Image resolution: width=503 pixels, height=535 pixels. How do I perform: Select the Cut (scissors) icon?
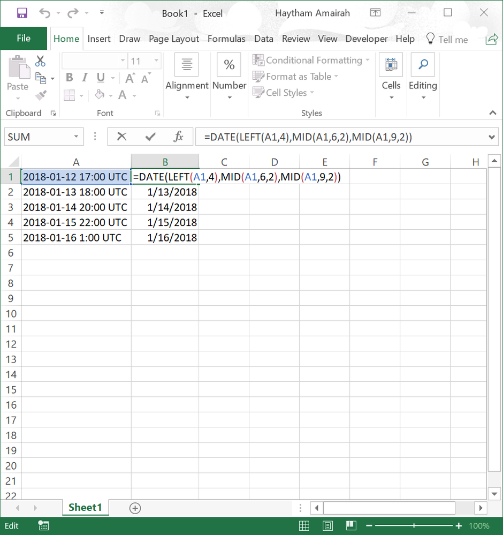pyautogui.click(x=40, y=61)
